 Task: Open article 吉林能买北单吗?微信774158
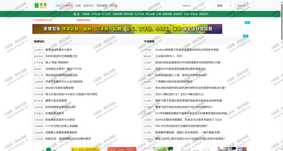tap(63, 69)
